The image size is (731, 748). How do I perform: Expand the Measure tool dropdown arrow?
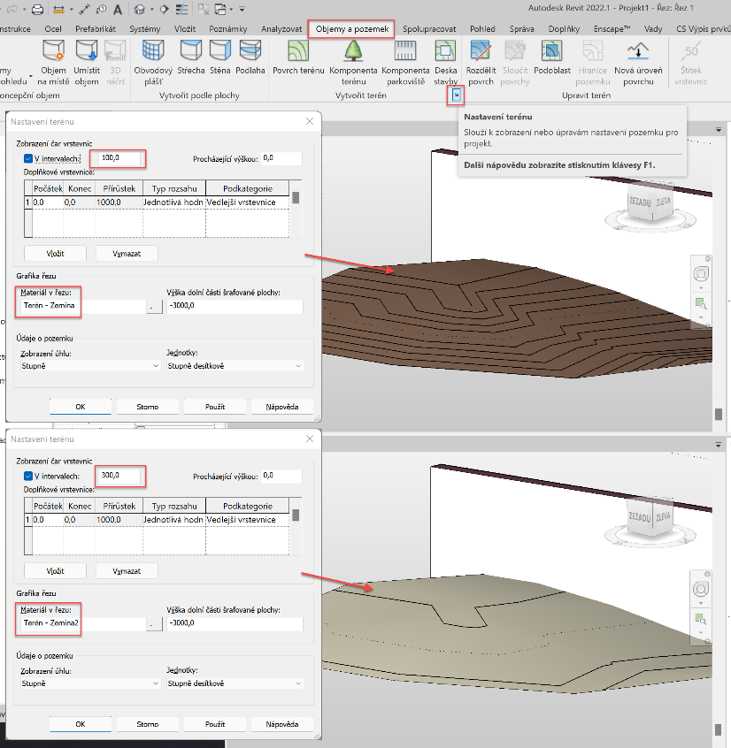(x=71, y=9)
